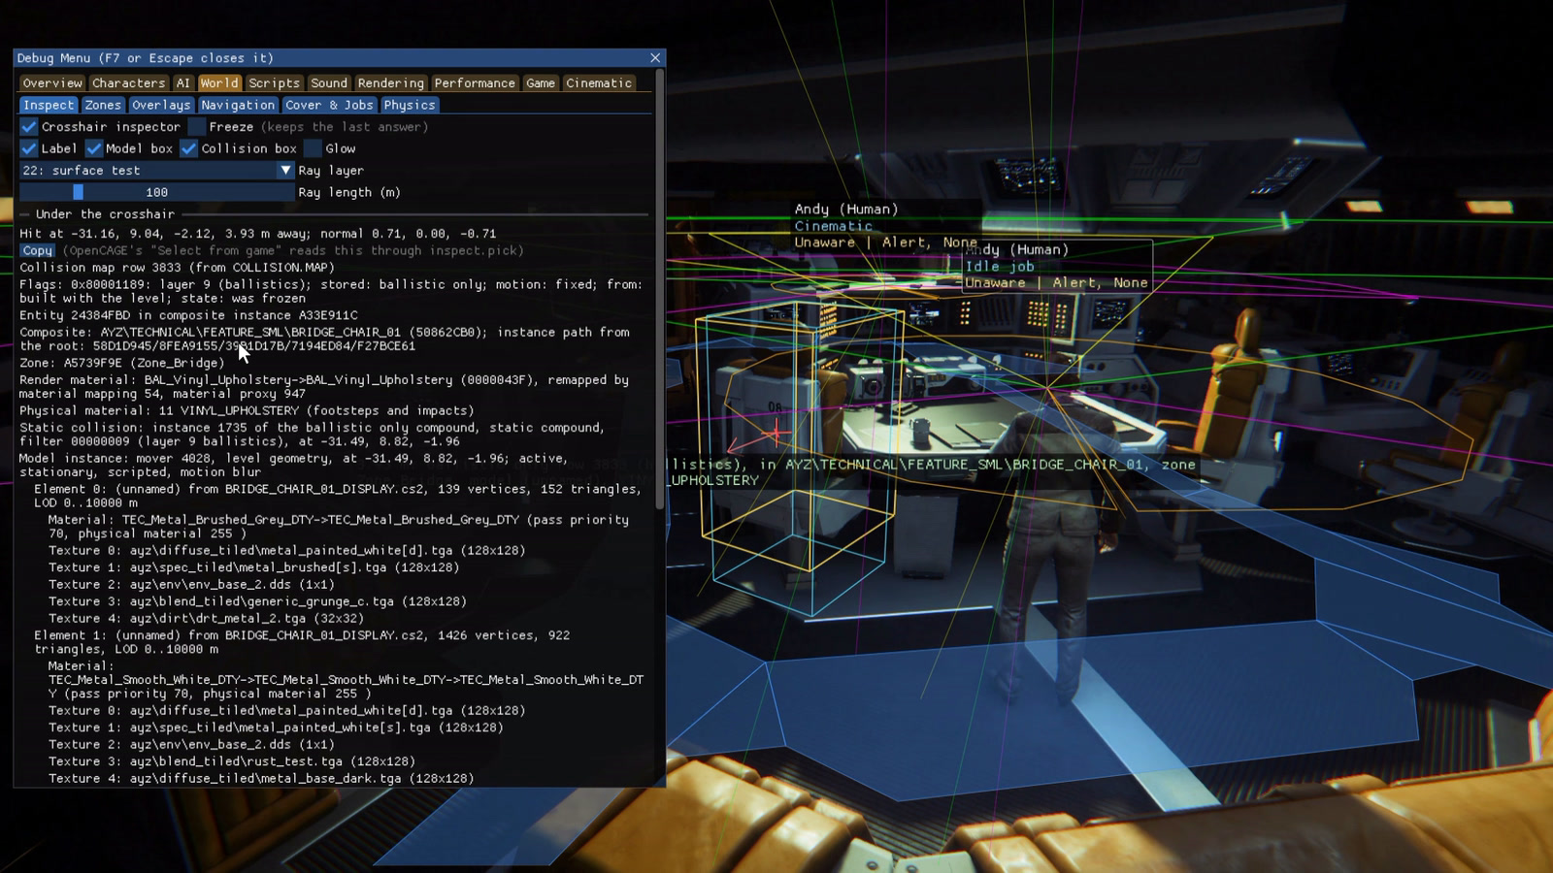Open the Overlays sub-tab
The height and width of the screenshot is (873, 1553).
pos(161,105)
